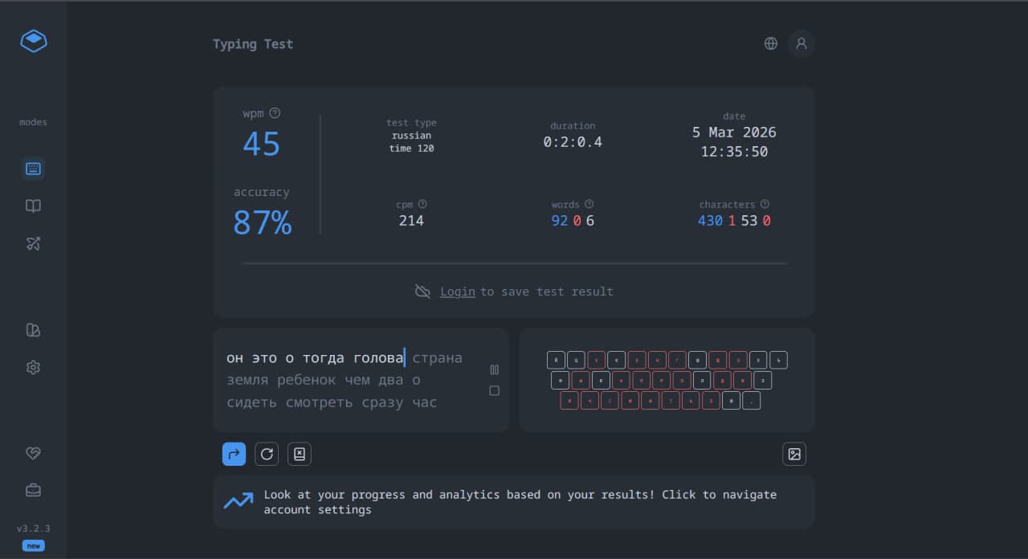
Task: Open the theme palette icon in the sidebar
Action: (x=33, y=330)
